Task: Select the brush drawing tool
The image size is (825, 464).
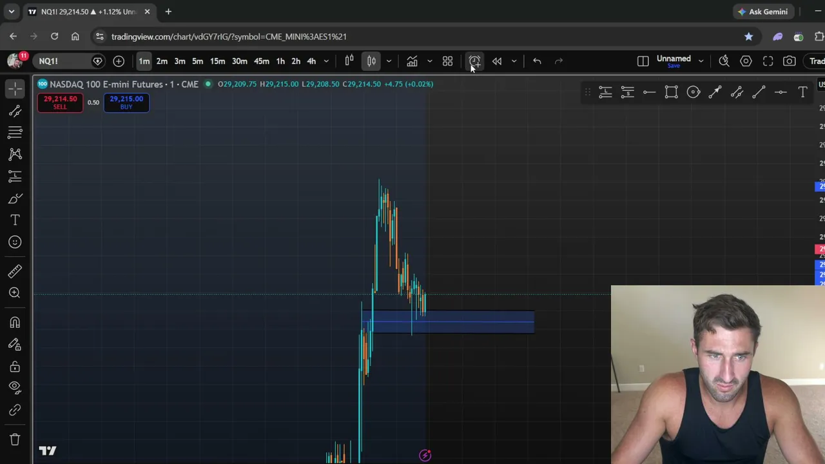Action: (x=15, y=198)
